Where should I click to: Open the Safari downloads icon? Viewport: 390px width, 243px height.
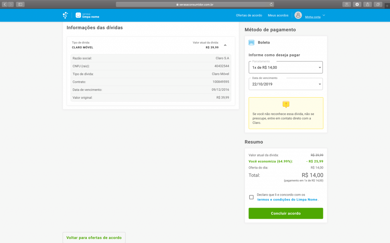[x=357, y=4]
